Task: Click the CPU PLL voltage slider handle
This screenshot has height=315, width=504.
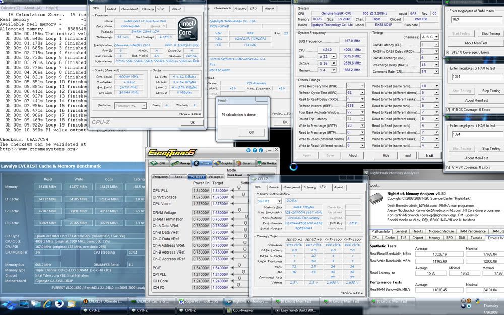Action: pos(239,188)
